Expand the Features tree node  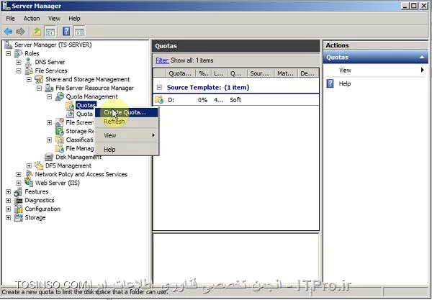[9, 191]
